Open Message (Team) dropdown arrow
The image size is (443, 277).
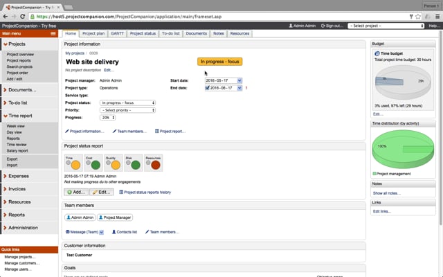[102, 232]
